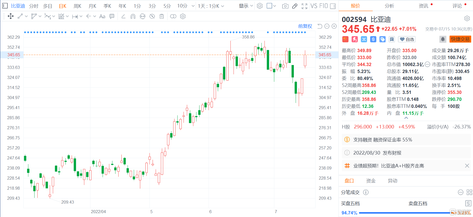
Task: Click the 前复权 adjustment link
Action: pyautogui.click(x=305, y=26)
